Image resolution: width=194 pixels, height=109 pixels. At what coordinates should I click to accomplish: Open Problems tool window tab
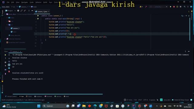tap(38, 96)
